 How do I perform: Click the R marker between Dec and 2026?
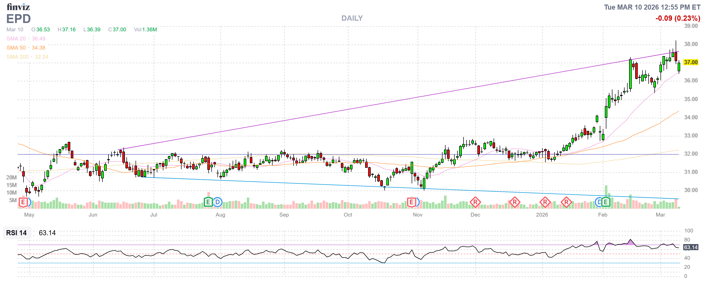tap(515, 203)
